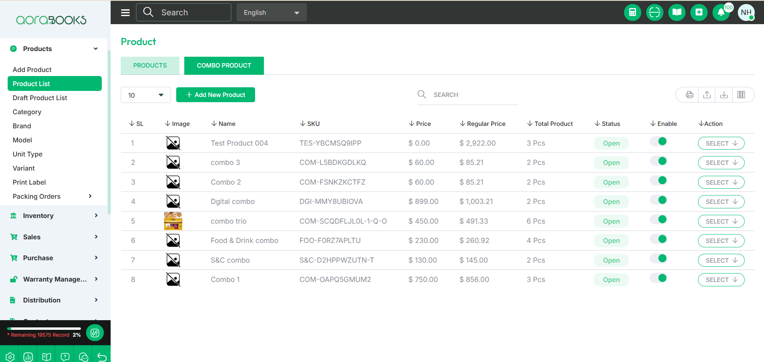Switch to the PRODUCTS tab
Viewport: 764px width, 362px height.
click(x=150, y=66)
